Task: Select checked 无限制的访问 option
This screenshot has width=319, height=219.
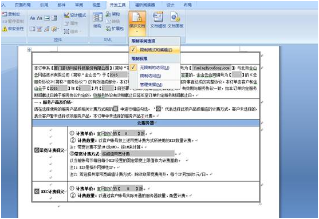Action: pos(155,67)
